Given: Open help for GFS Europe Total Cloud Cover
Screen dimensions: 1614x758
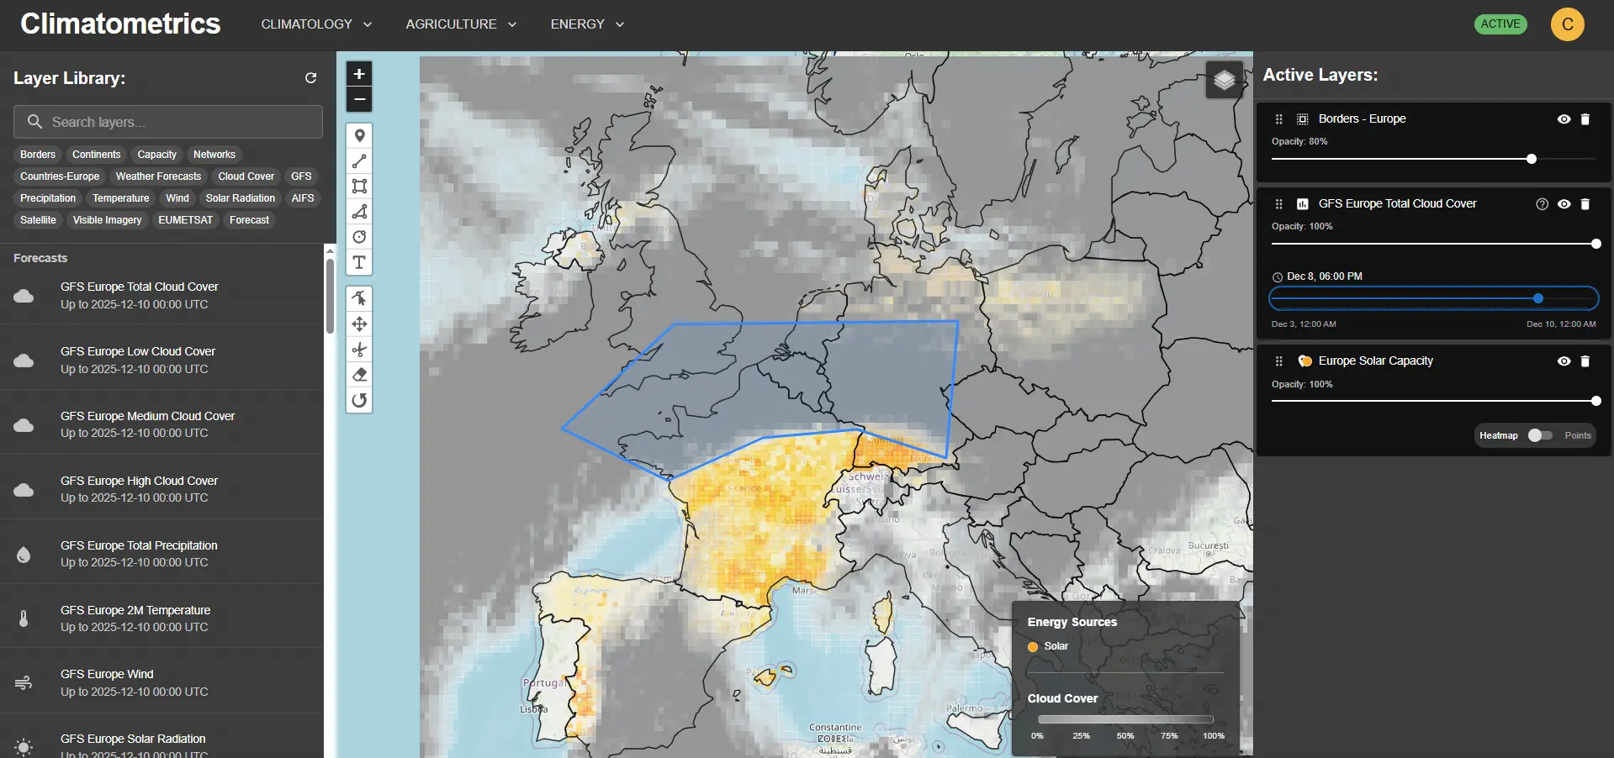Looking at the screenshot, I should (1542, 203).
